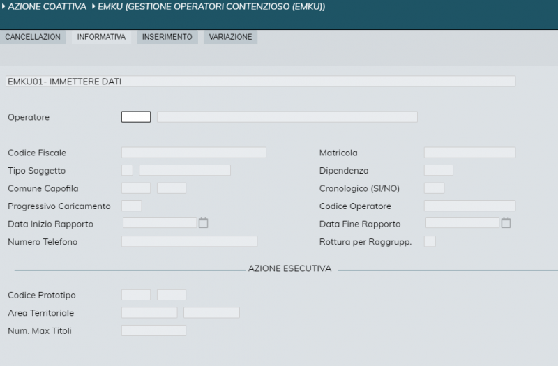Select the INFORMATIVA tab
The image size is (558, 366).
(101, 37)
